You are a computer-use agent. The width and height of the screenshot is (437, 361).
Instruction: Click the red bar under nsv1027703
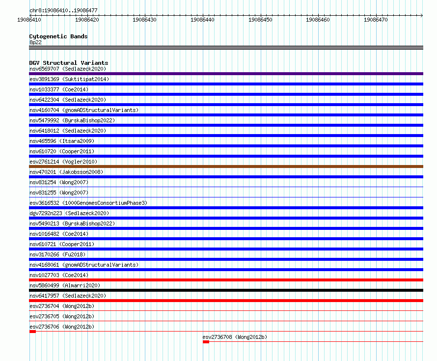(x=226, y=280)
